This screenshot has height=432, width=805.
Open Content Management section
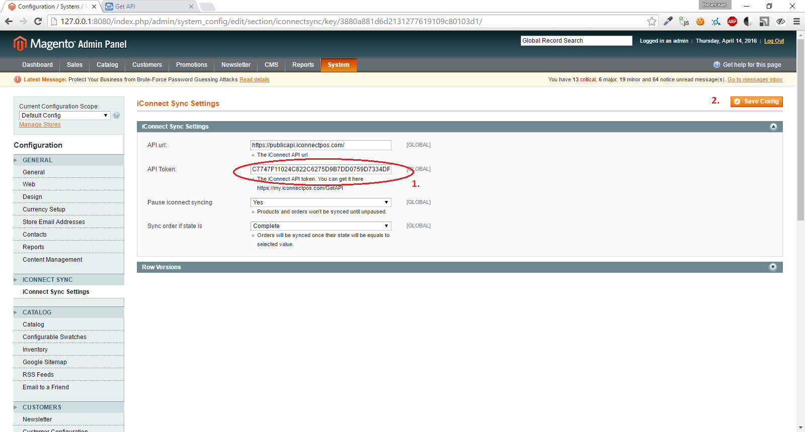[x=52, y=260]
